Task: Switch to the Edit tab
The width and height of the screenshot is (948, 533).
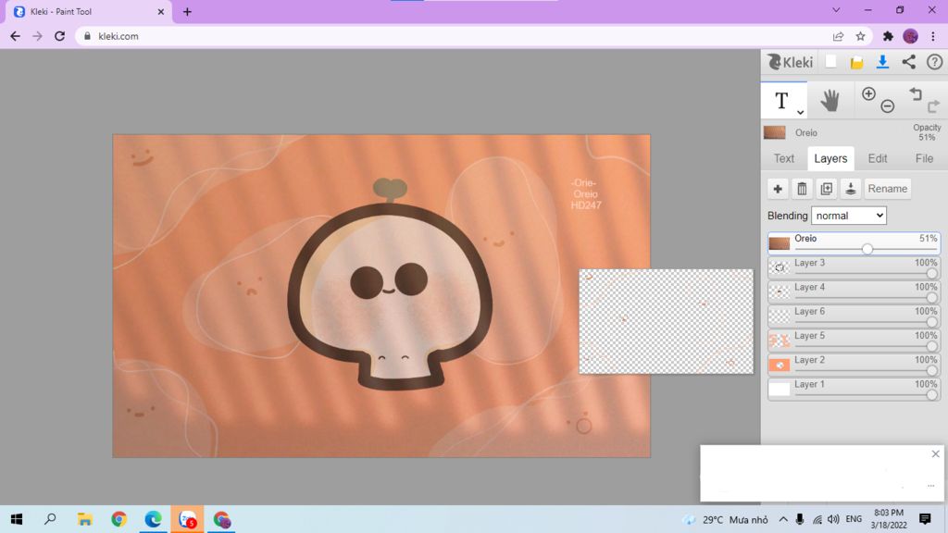Action: coord(878,158)
